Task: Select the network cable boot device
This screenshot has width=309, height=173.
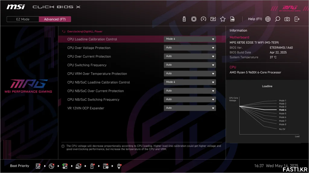Action: 119,166
